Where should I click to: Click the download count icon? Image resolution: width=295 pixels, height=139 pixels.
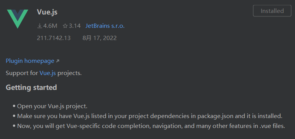click(40, 26)
